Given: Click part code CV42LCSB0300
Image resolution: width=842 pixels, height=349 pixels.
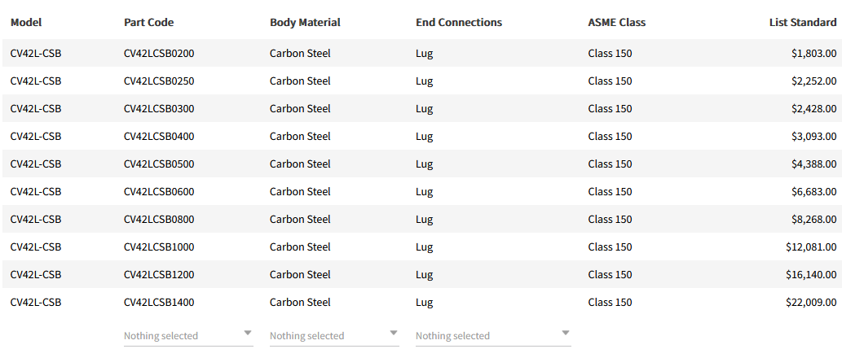Looking at the screenshot, I should (159, 109).
